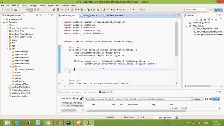Toggle Hide Static Members in Outline
The image size is (224, 126).
pos(209,20)
